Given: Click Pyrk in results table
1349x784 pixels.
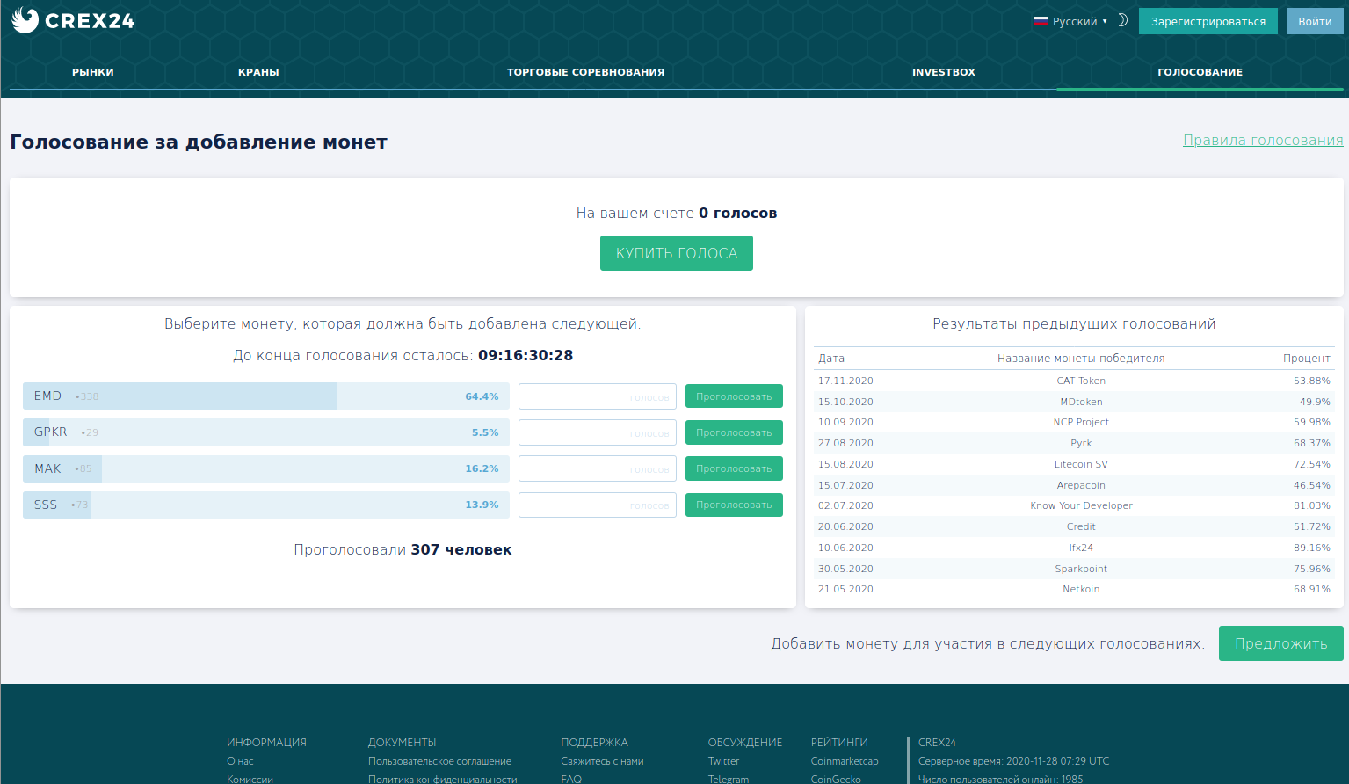Looking at the screenshot, I should point(1081,443).
